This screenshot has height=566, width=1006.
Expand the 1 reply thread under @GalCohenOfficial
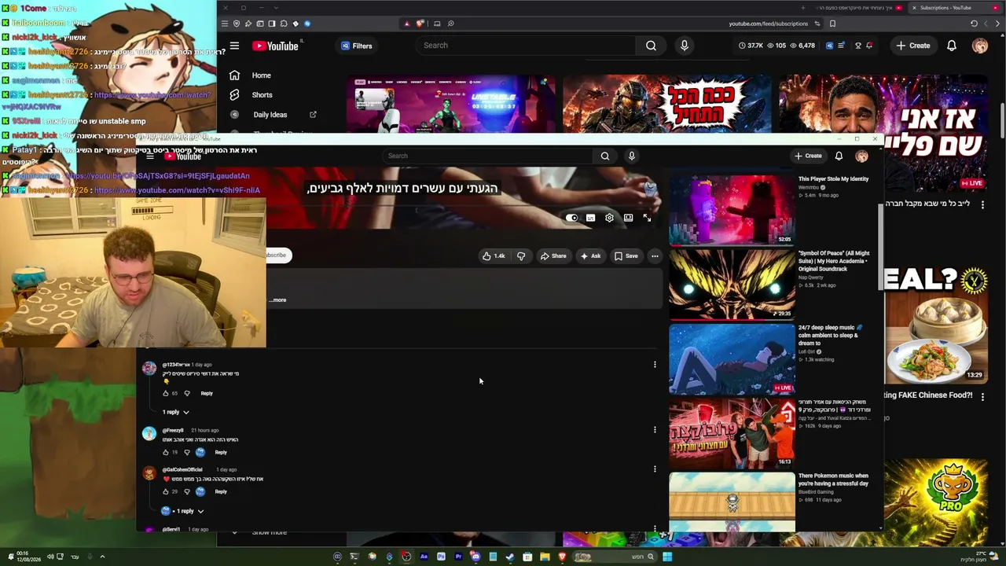pyautogui.click(x=183, y=511)
